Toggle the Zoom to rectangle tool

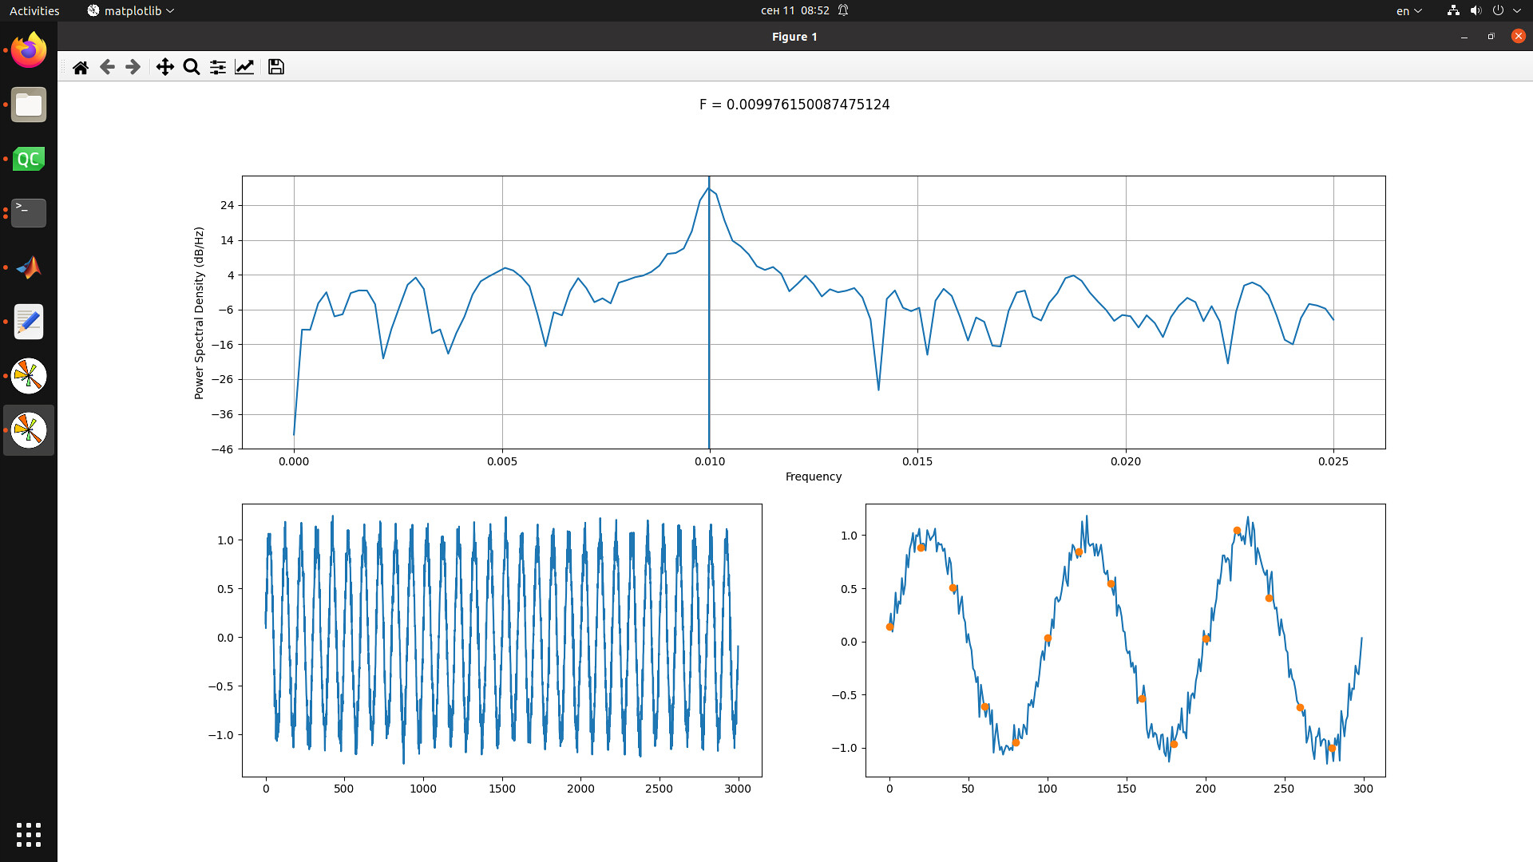coord(192,67)
